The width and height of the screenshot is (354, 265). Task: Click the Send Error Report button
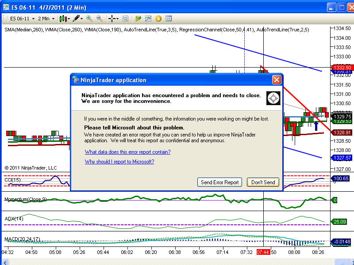pyautogui.click(x=219, y=182)
